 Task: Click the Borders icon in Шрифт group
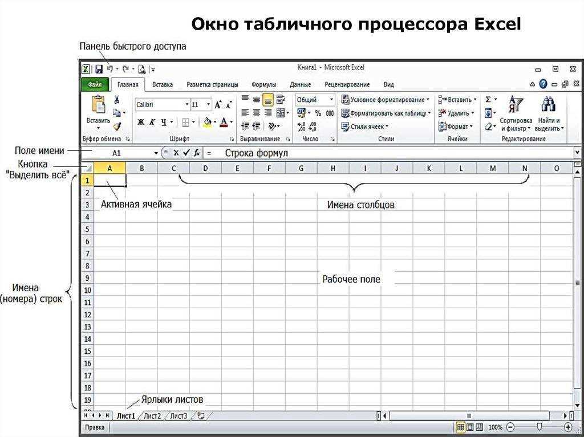(x=185, y=122)
